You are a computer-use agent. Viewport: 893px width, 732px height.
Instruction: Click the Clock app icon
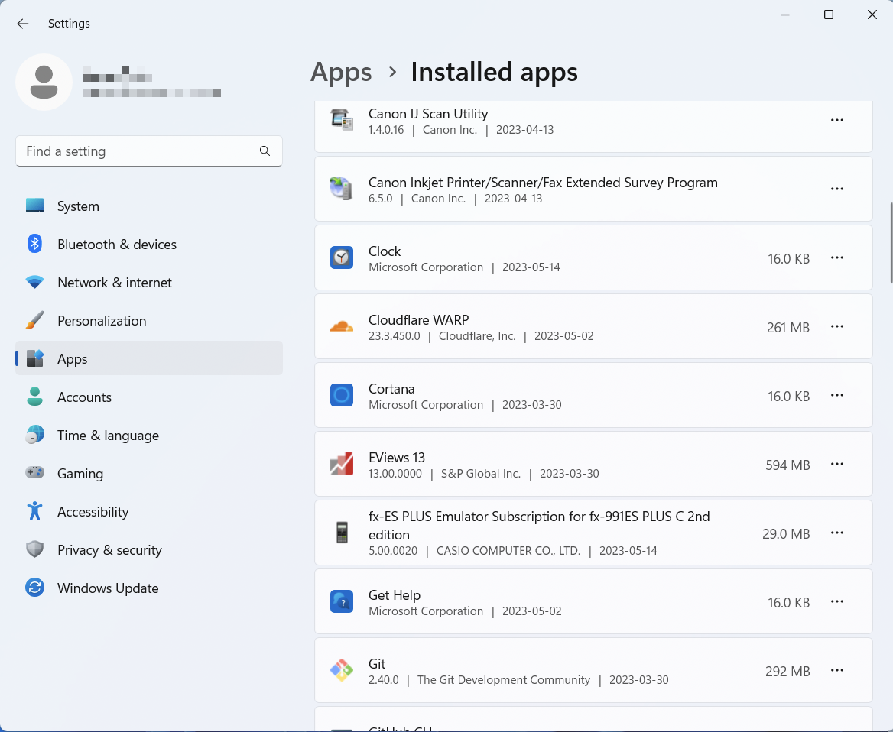pos(342,257)
